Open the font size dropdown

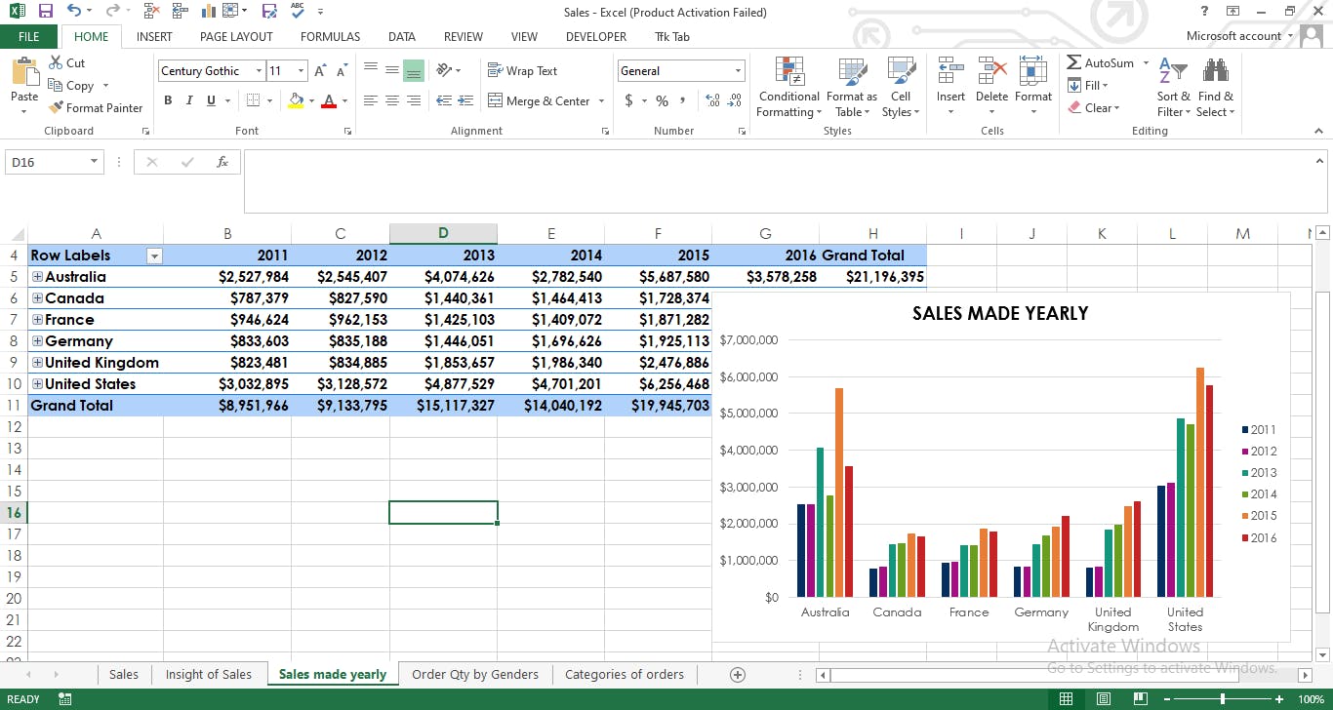pyautogui.click(x=301, y=71)
